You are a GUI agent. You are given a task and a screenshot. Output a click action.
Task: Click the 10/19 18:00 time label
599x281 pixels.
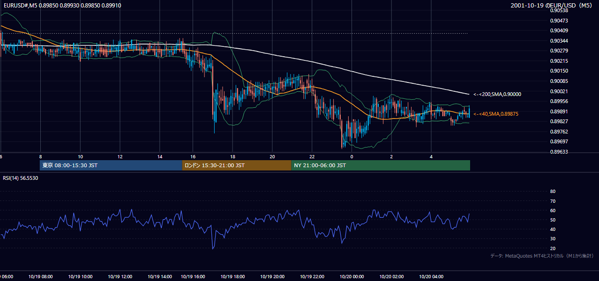click(233, 277)
